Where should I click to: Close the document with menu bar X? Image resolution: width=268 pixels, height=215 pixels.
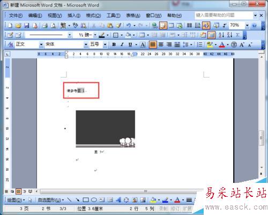point(261,16)
